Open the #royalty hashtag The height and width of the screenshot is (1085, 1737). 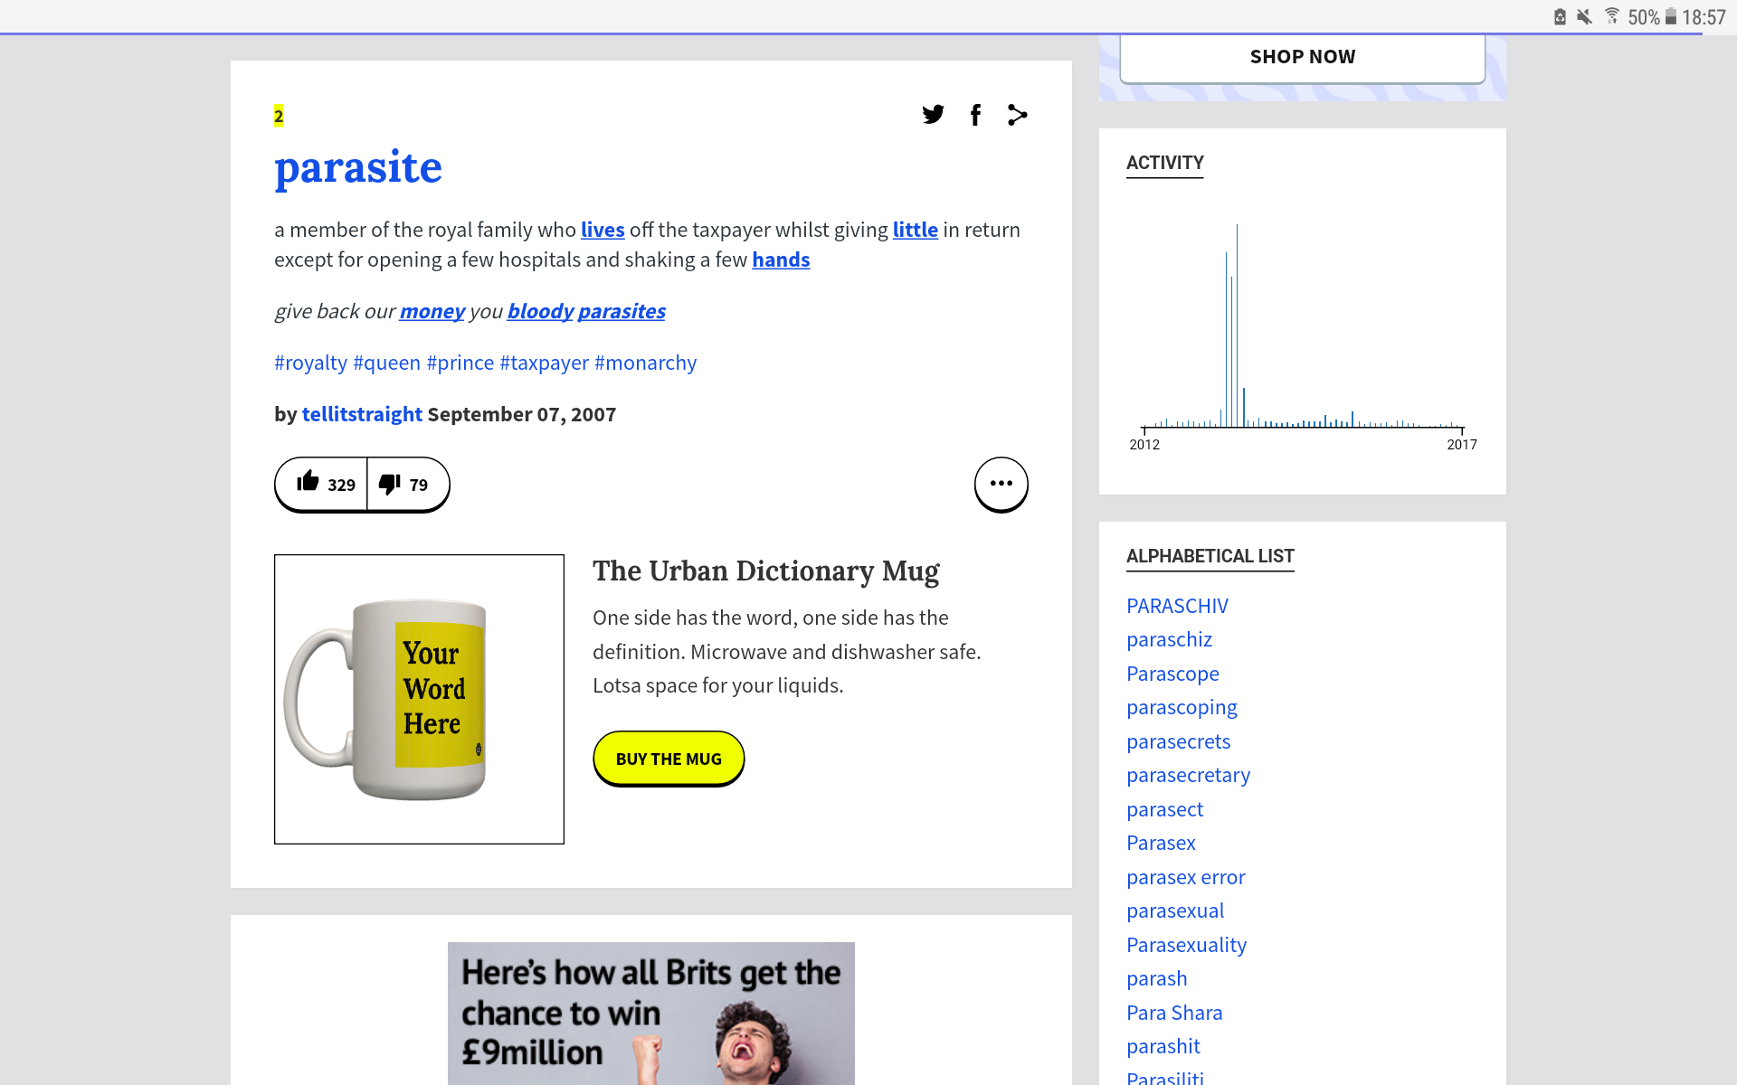coord(310,363)
